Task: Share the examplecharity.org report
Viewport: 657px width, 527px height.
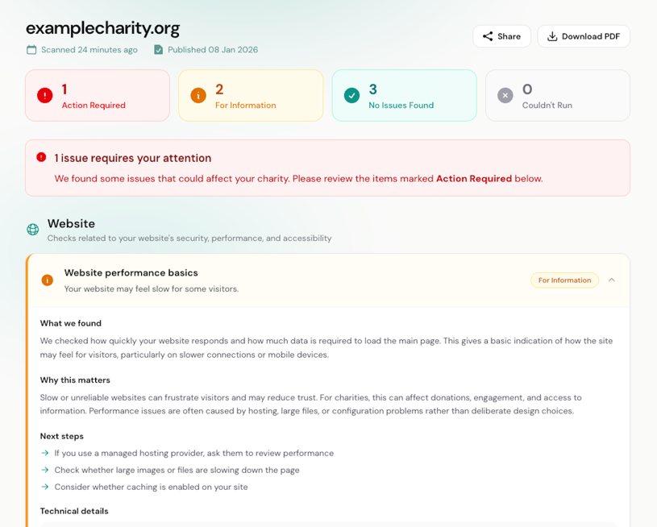Action: [x=501, y=36]
